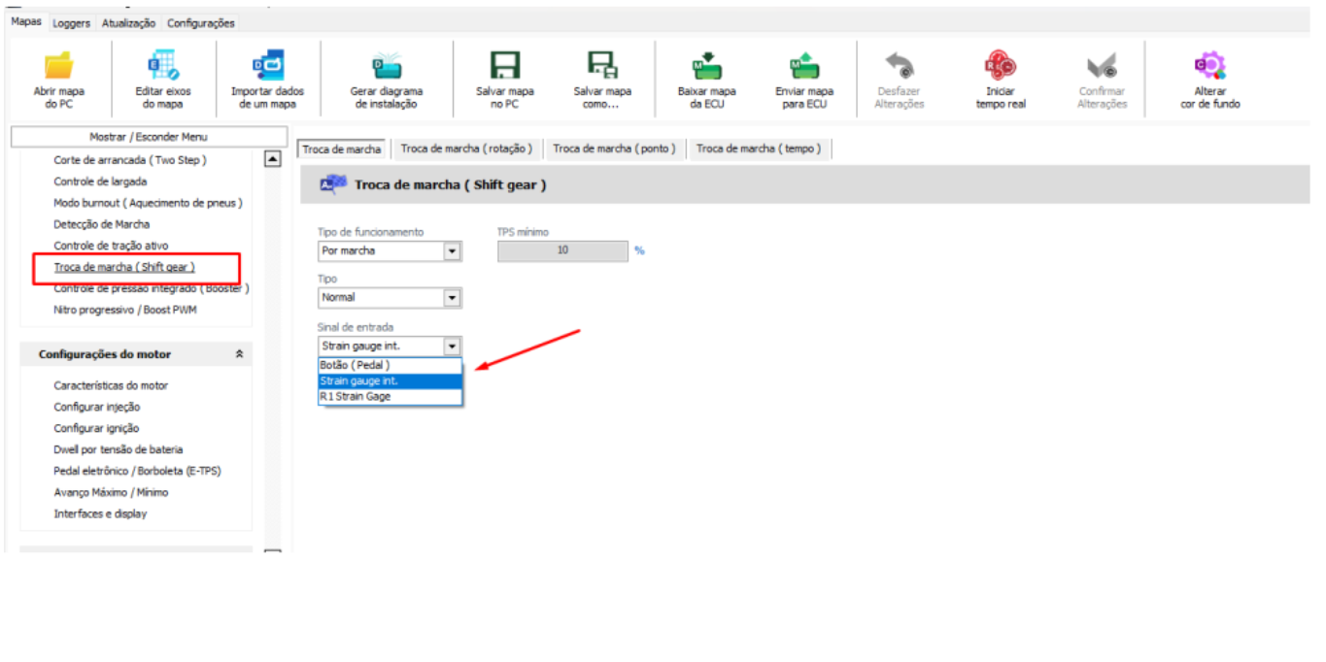
Task: Open Editar eixos do mapa tool
Action: coord(162,66)
